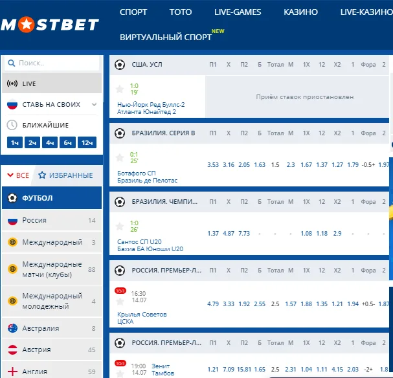Click the Russia flag icon in sidebar
Image resolution: width=393 pixels, height=378 pixels.
click(x=12, y=221)
